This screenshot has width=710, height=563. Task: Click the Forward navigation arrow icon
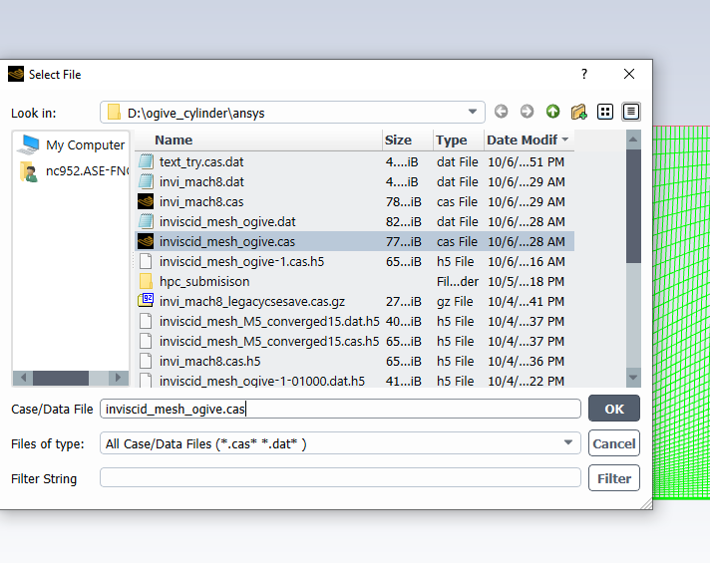click(x=527, y=112)
